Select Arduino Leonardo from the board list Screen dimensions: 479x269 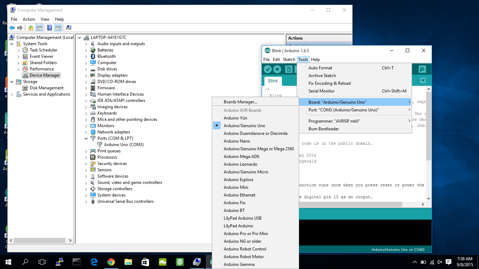pyautogui.click(x=255, y=164)
